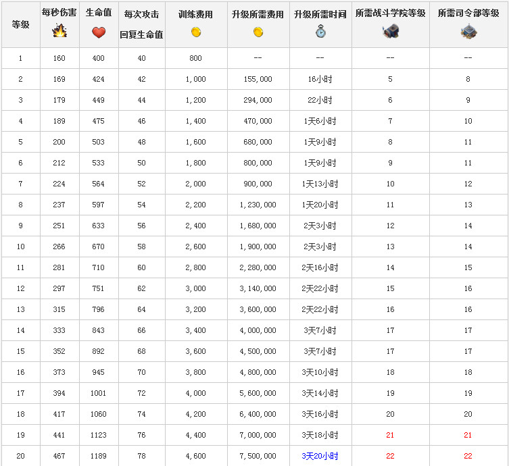Click the gold coin under 训练费用
This screenshot has height=466, width=509.
196,32
